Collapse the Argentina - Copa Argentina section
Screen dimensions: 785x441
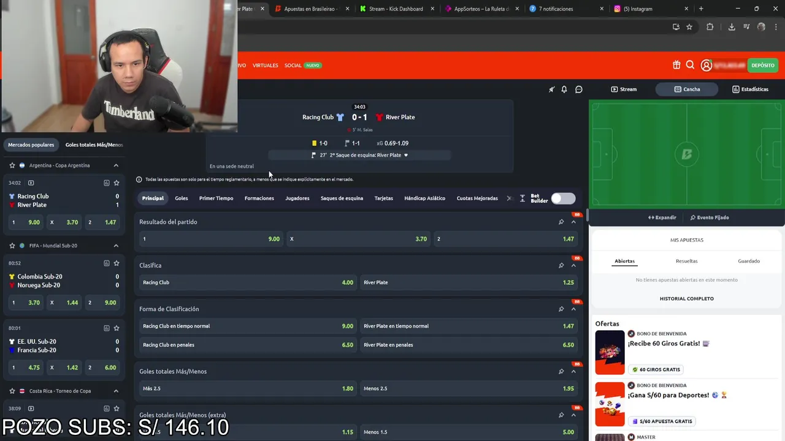[x=116, y=165]
